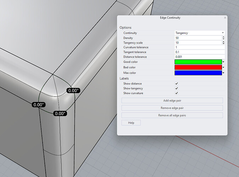
Task: Expand the Bad color dropdown arrow
Action: pyautogui.click(x=223, y=67)
